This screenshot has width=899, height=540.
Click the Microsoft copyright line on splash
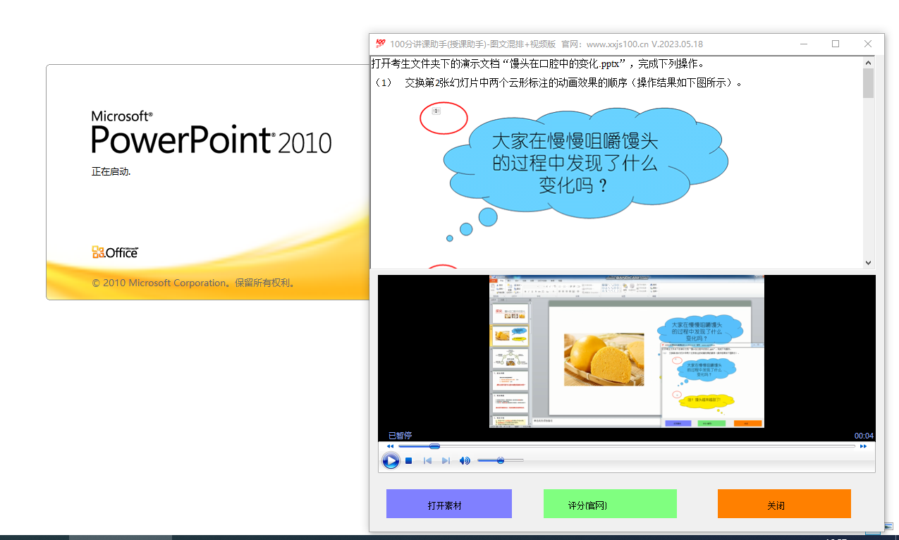193,283
